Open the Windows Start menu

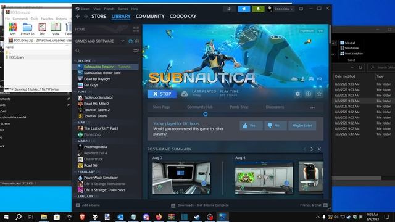(x=6, y=216)
